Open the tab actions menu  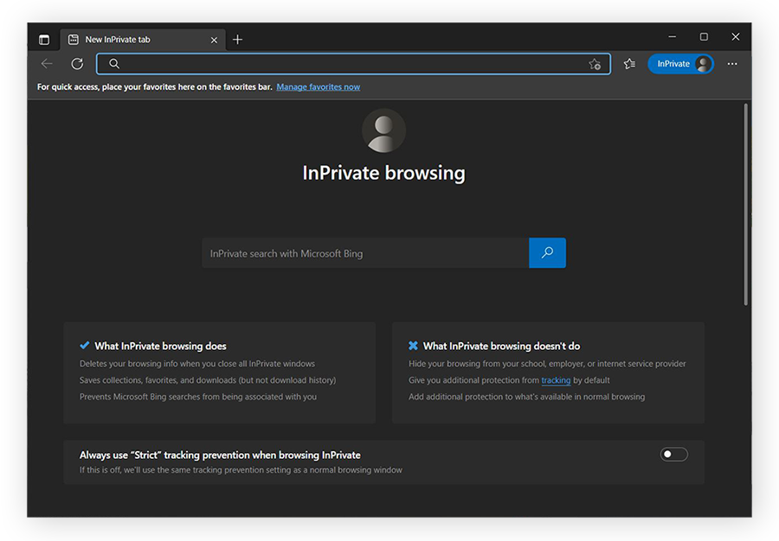click(43, 39)
